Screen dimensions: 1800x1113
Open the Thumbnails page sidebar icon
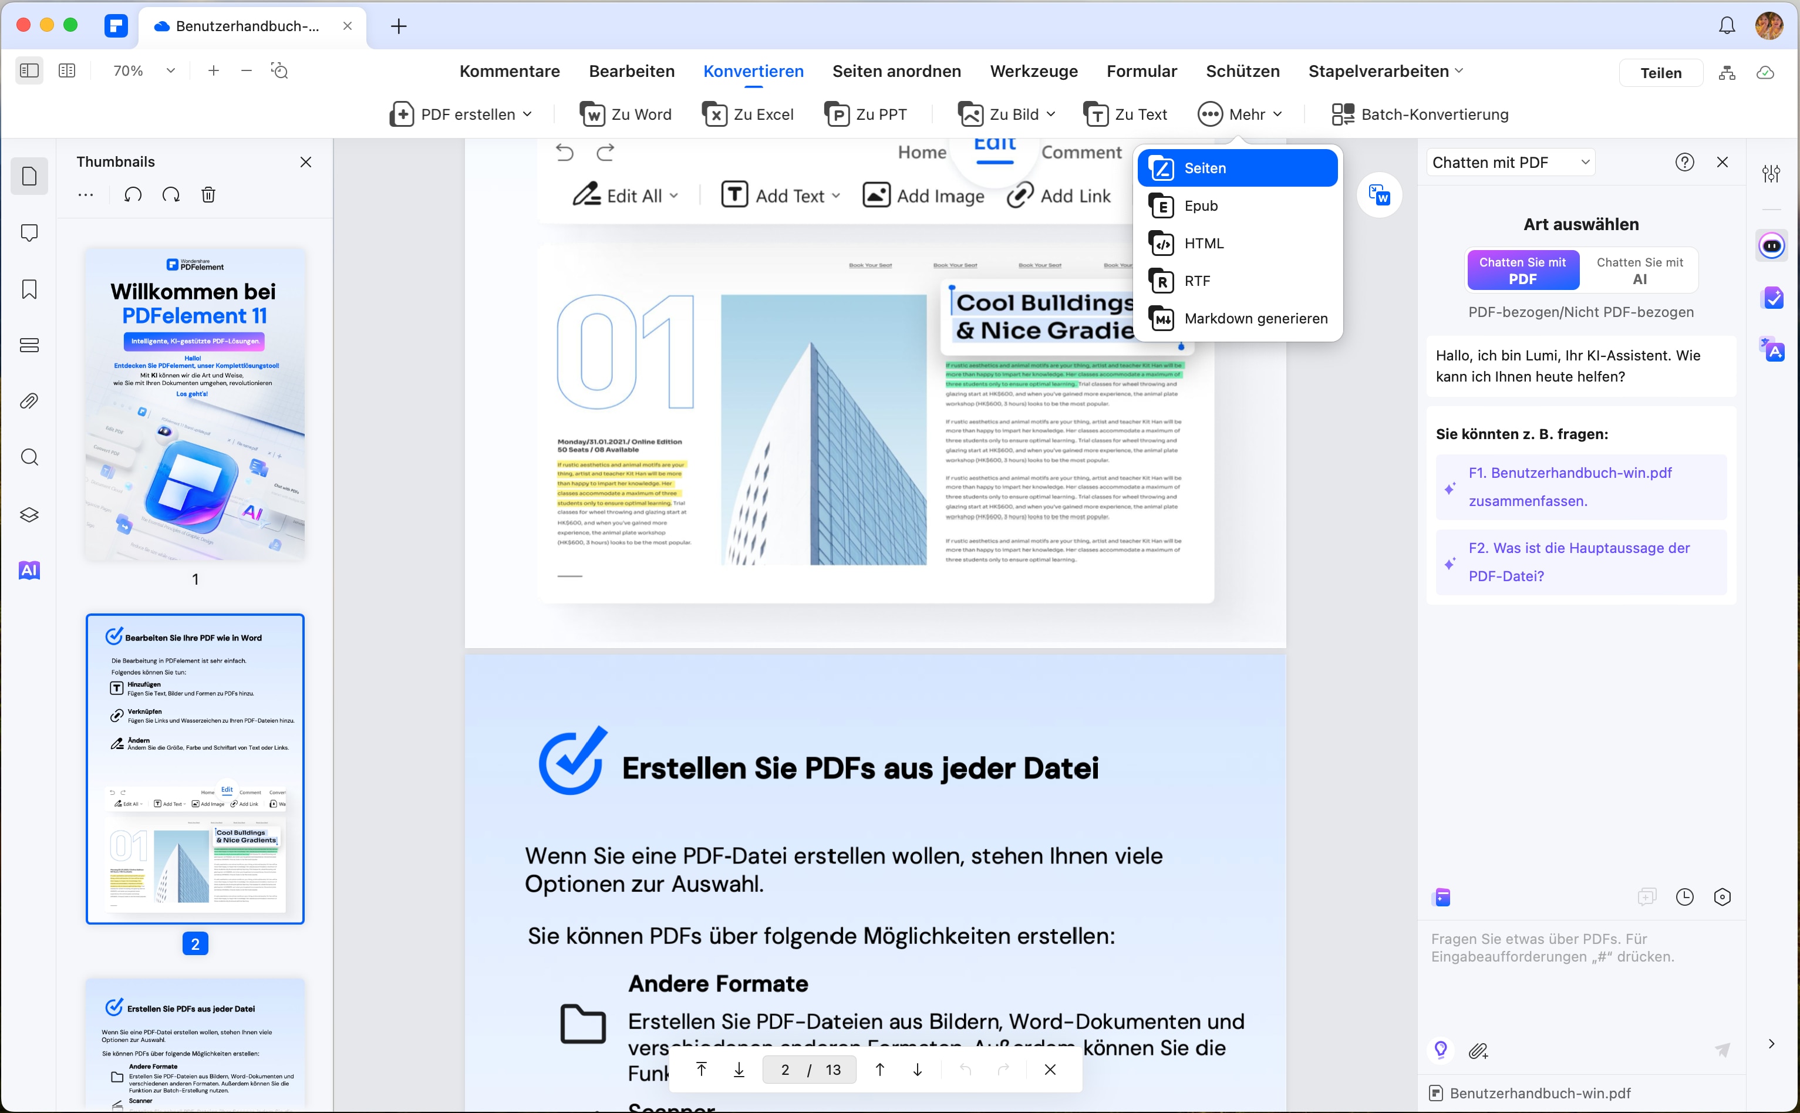tap(29, 177)
